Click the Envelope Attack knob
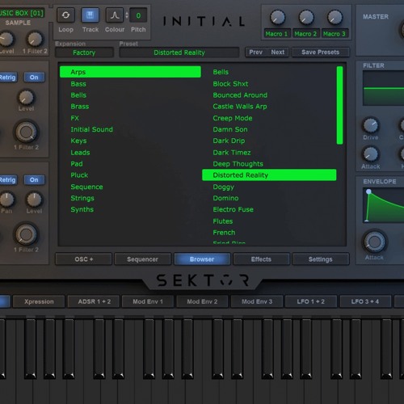This screenshot has height=404, width=404. pyautogui.click(x=374, y=242)
